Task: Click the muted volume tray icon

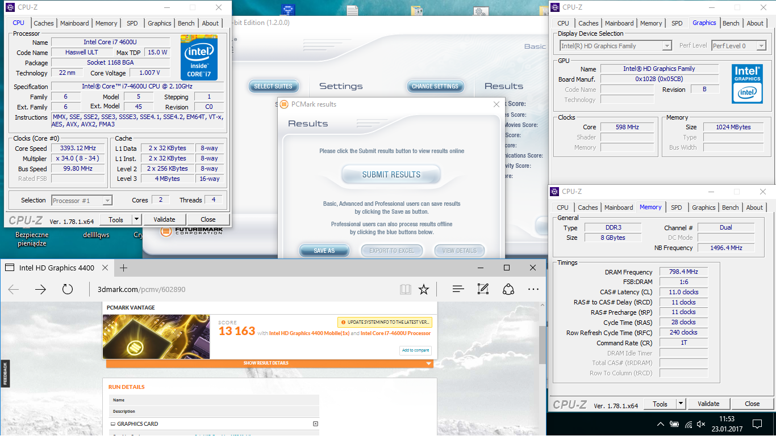Action: [x=702, y=424]
